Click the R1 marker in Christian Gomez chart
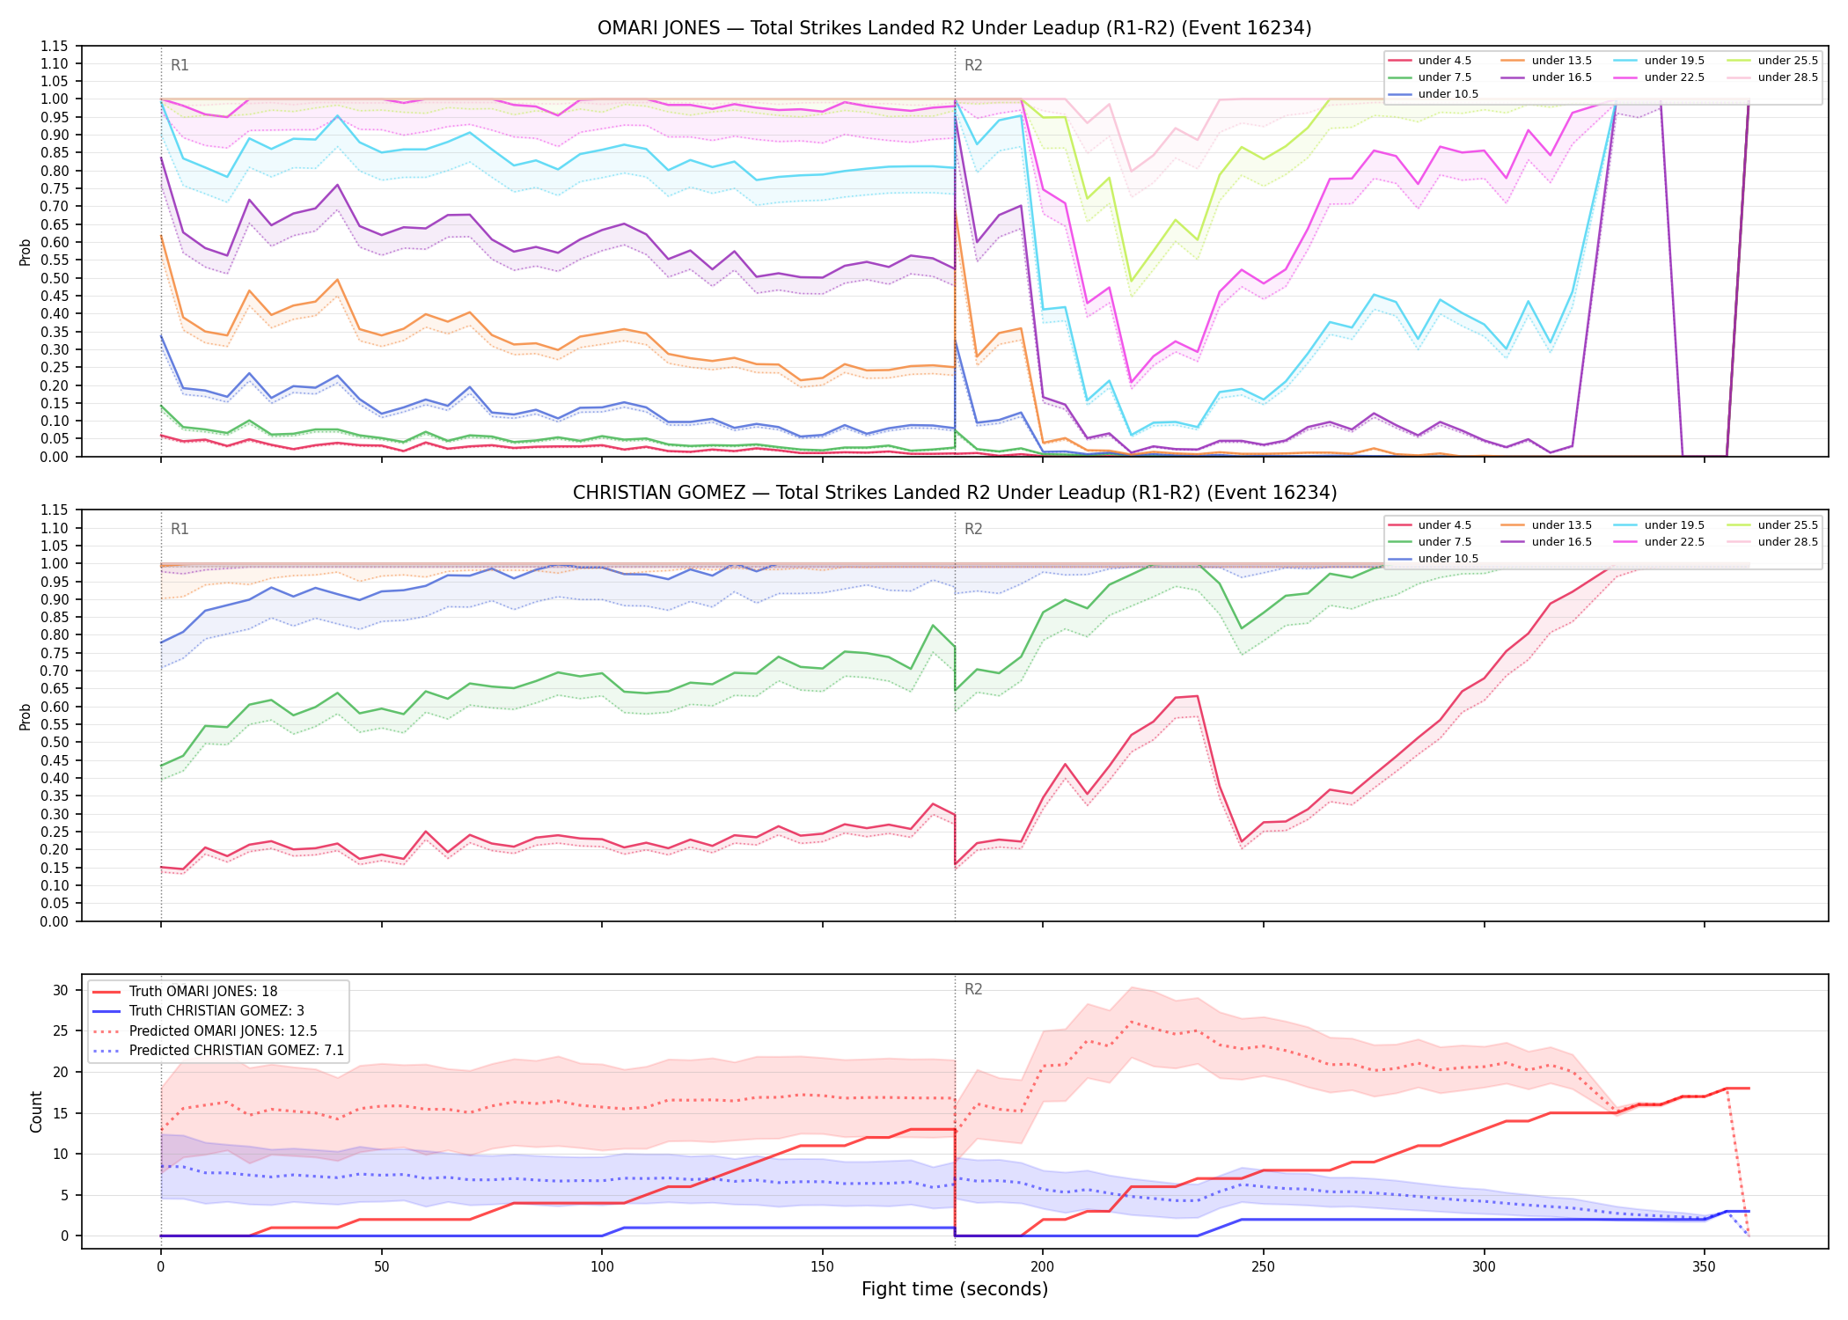Screen dimensions: 1848x1320 [180, 529]
